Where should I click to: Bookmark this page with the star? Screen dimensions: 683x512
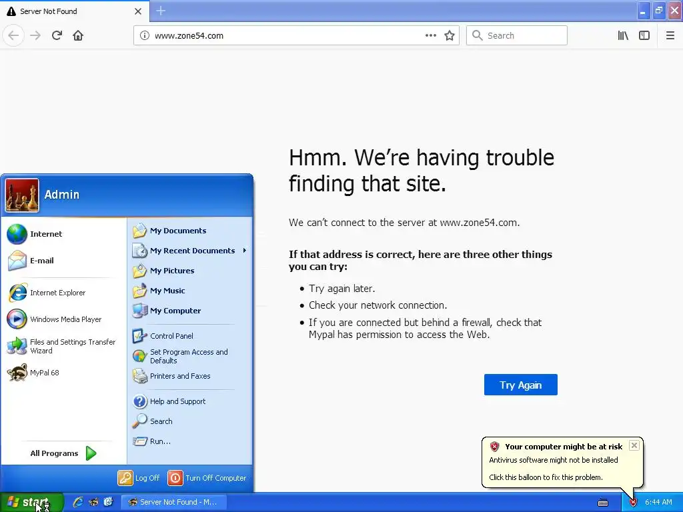point(450,35)
